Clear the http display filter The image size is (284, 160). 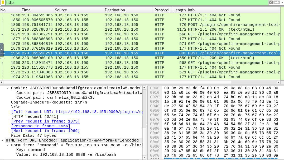[271, 2]
